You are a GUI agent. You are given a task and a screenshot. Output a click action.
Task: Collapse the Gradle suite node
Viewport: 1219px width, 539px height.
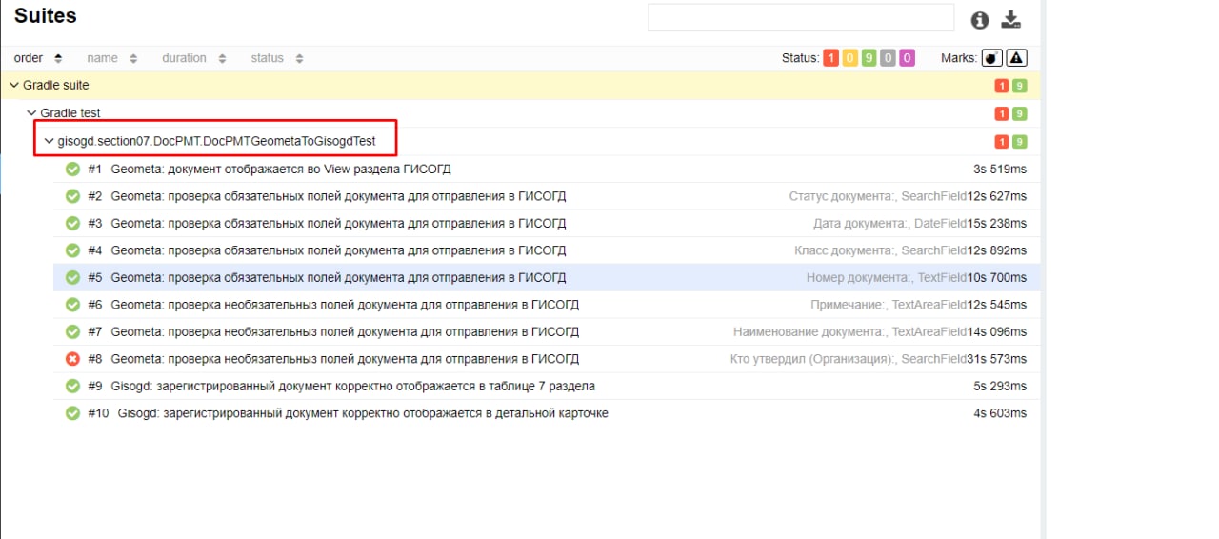click(519, 86)
